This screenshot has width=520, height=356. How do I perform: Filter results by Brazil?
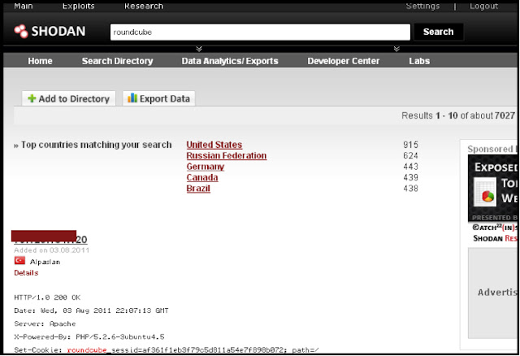(198, 189)
